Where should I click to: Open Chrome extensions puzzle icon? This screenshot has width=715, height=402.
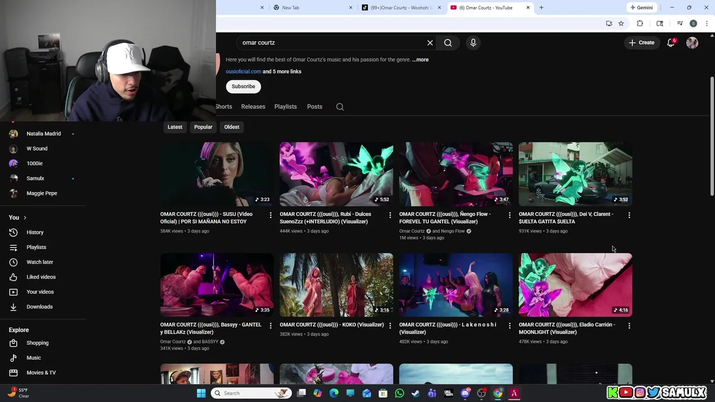pos(640,23)
